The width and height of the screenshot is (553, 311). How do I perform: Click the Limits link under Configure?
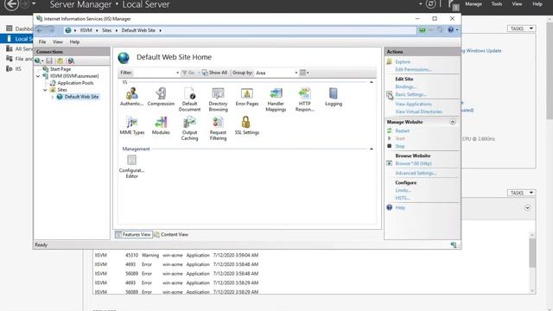pos(403,190)
